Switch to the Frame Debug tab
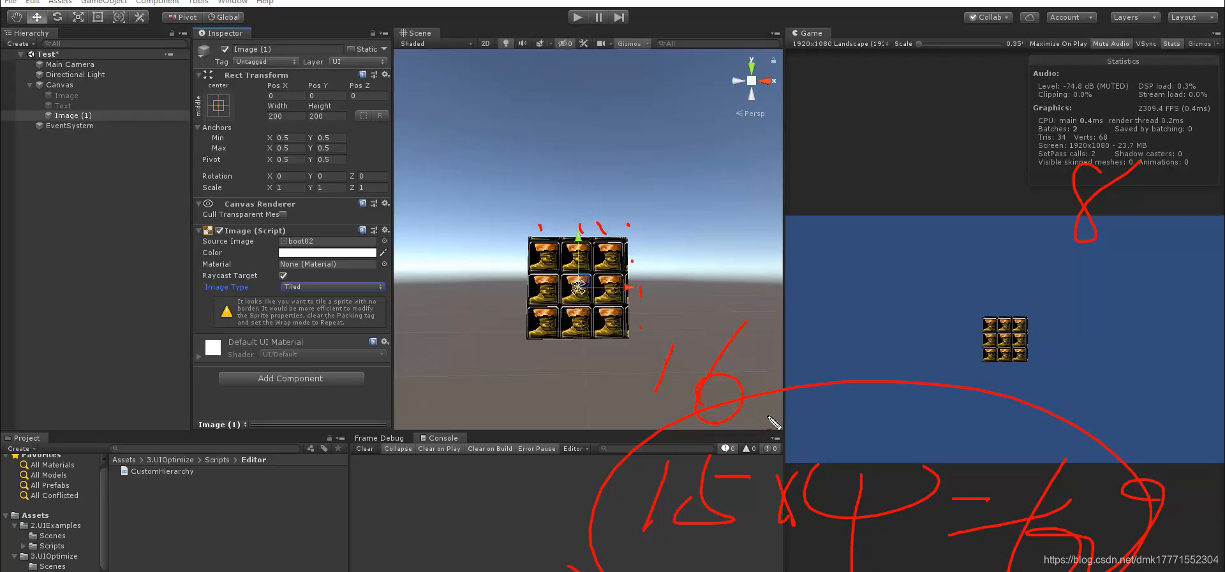This screenshot has height=572, width=1225. click(x=379, y=438)
